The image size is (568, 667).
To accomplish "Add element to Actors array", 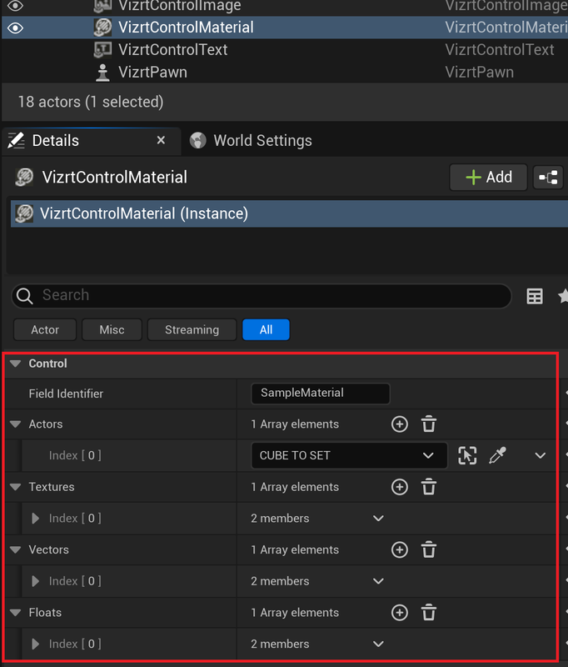I will pyautogui.click(x=400, y=424).
